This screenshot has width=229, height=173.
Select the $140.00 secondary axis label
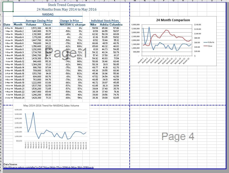(197, 25)
